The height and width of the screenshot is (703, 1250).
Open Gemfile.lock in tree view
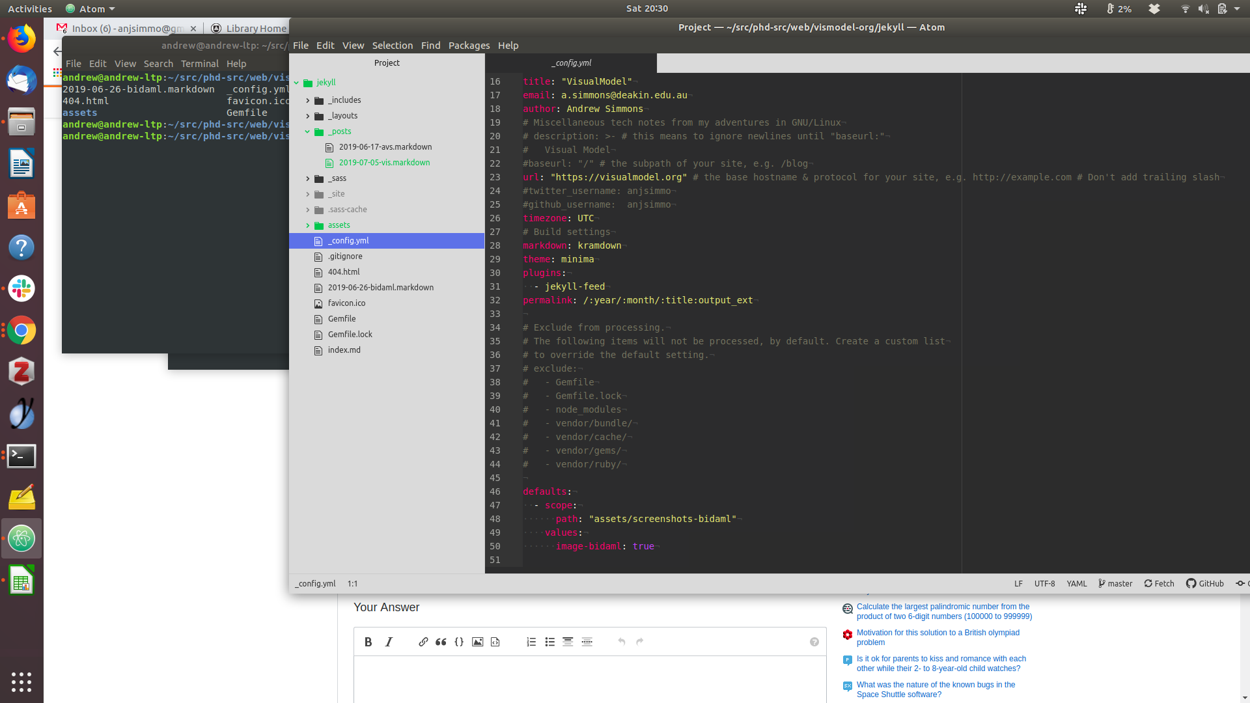(x=350, y=335)
